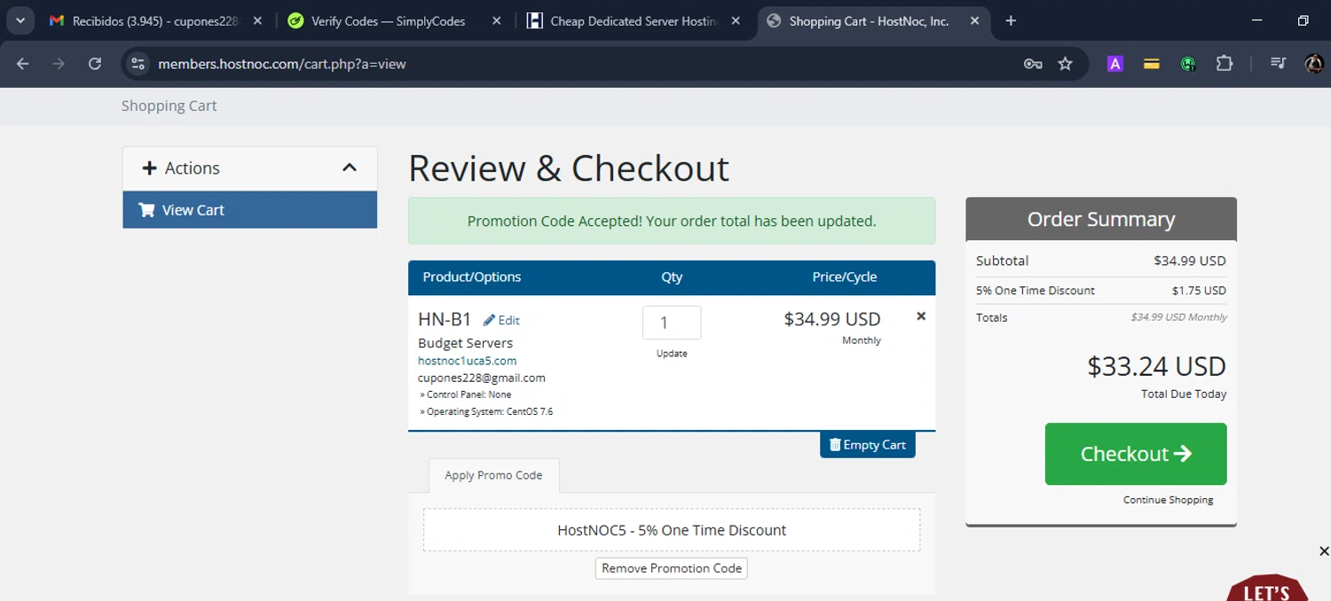Click the View Cart shopping cart icon
Screen dimensions: 1331x601
[x=146, y=210]
